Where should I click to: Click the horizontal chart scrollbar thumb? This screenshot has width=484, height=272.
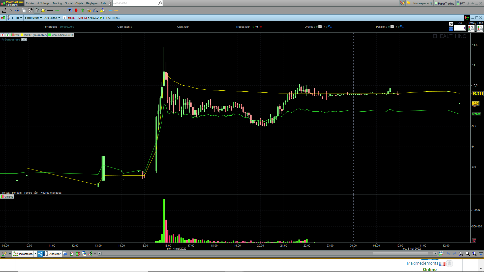click(x=400, y=254)
